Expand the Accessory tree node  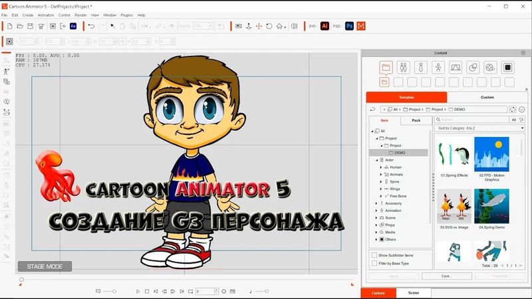pos(376,203)
